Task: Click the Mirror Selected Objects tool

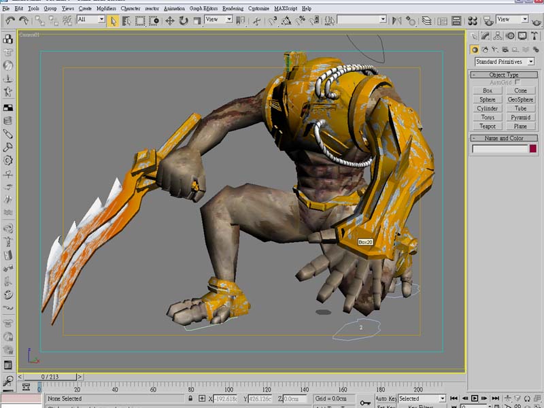Action: click(x=396, y=21)
